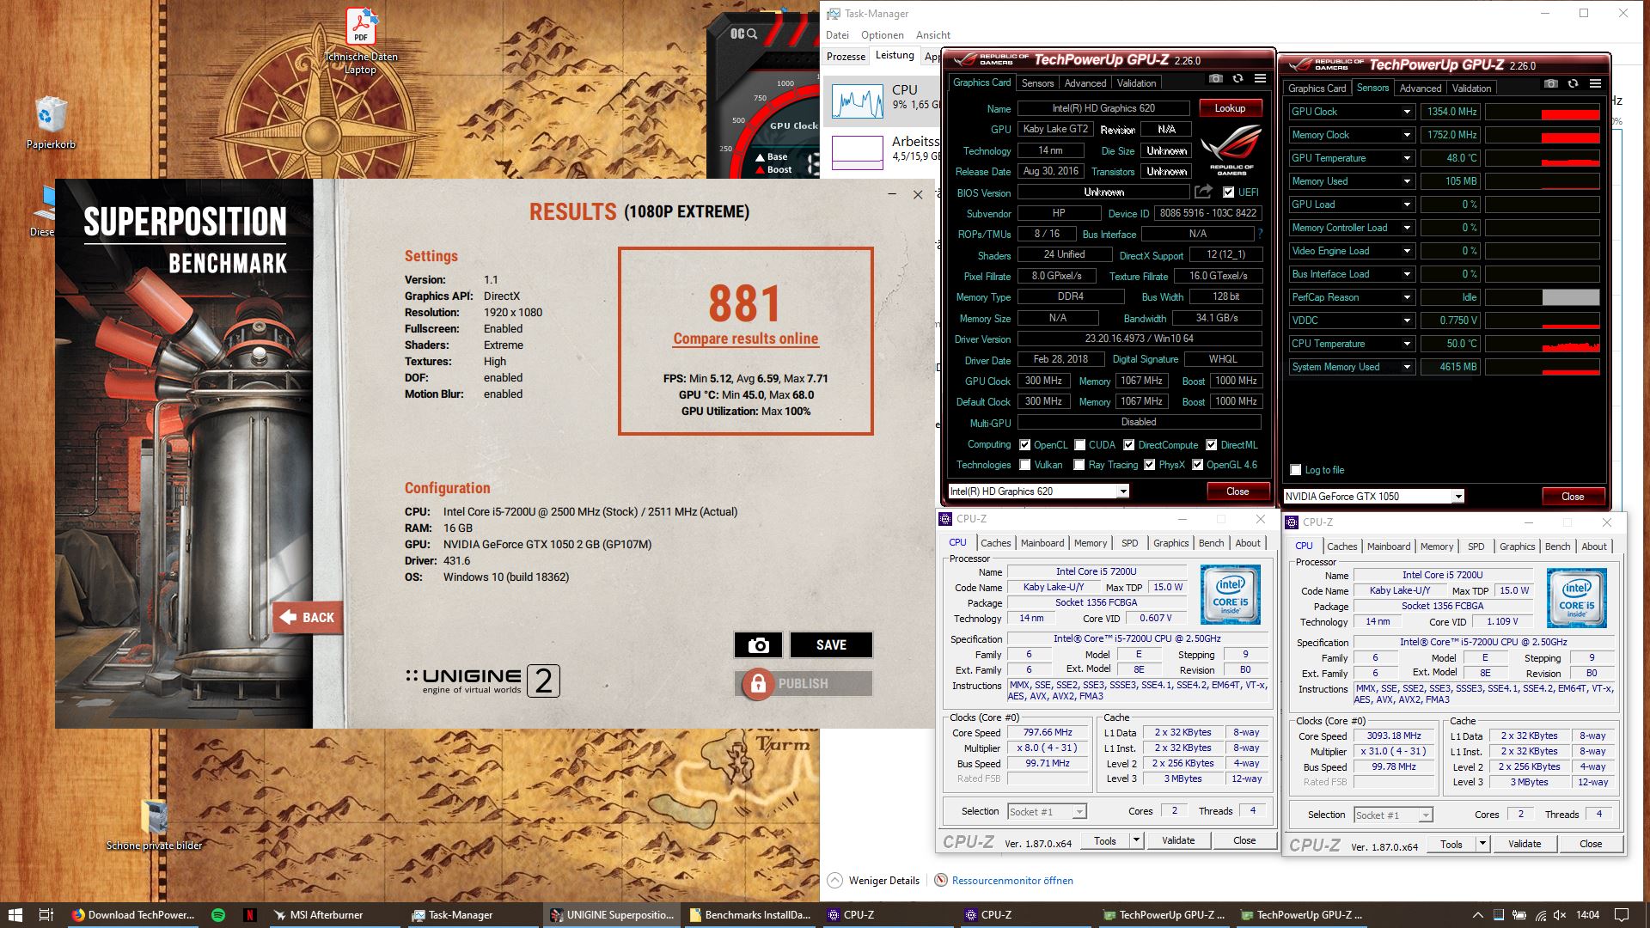Open the NVIDIA GeForce GTX 1050 GPU selector
This screenshot has height=928, width=1650.
tap(1373, 497)
